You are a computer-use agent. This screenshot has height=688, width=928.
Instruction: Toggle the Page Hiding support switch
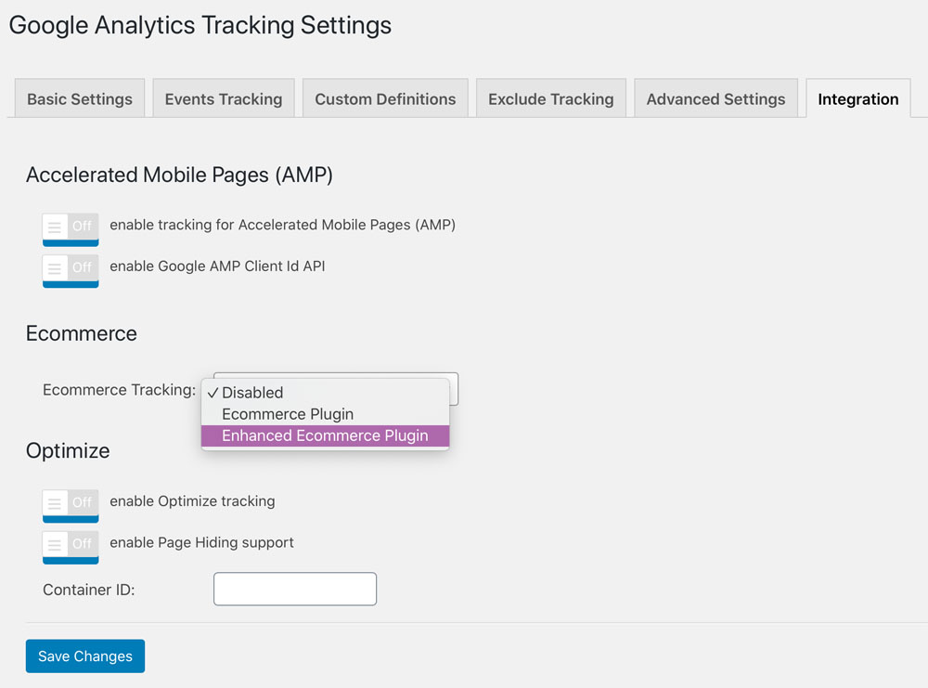(71, 547)
